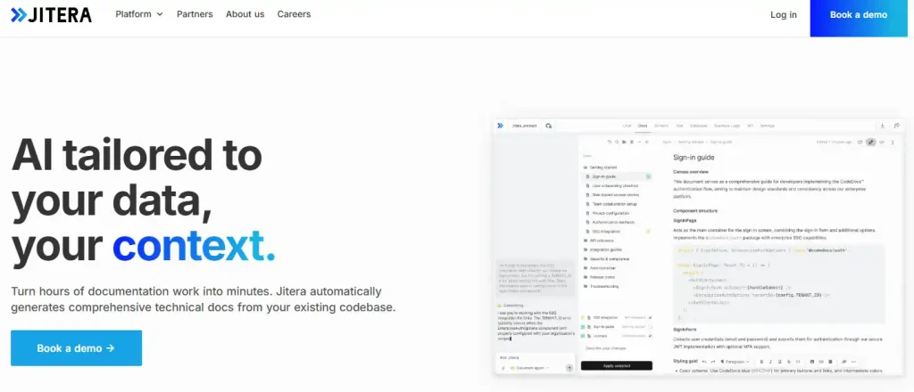Click the Sign-in guide document heading

[694, 157]
